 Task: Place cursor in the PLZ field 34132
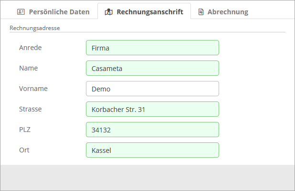(152, 130)
